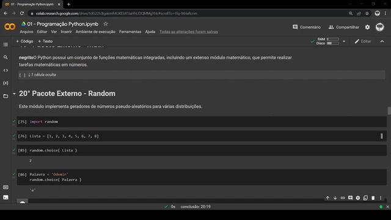Close the 01 - Programação Python.ipynb browser tab

pyautogui.click(x=59, y=4)
